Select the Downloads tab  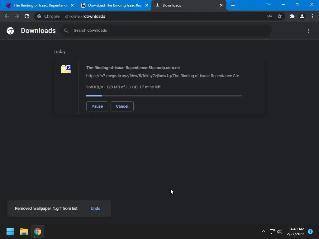pyautogui.click(x=188, y=5)
